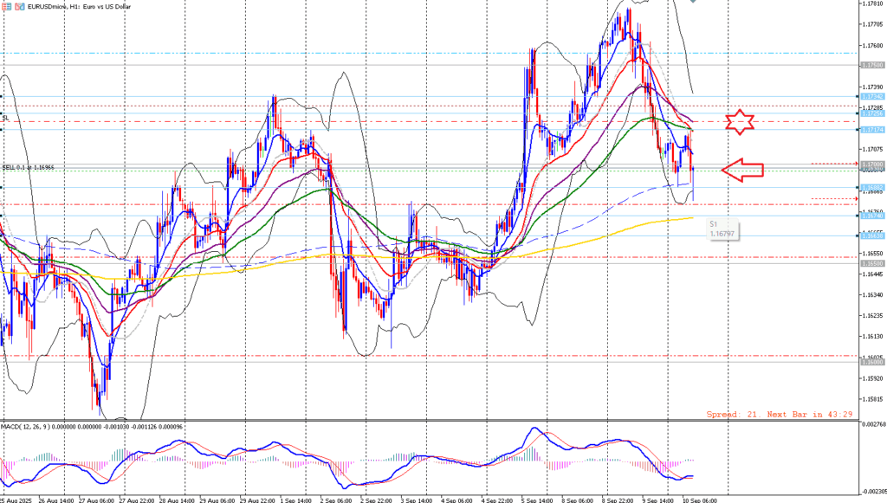Select the 1.17342 price tag on axis
Screen dimensions: 887x503
click(871, 97)
